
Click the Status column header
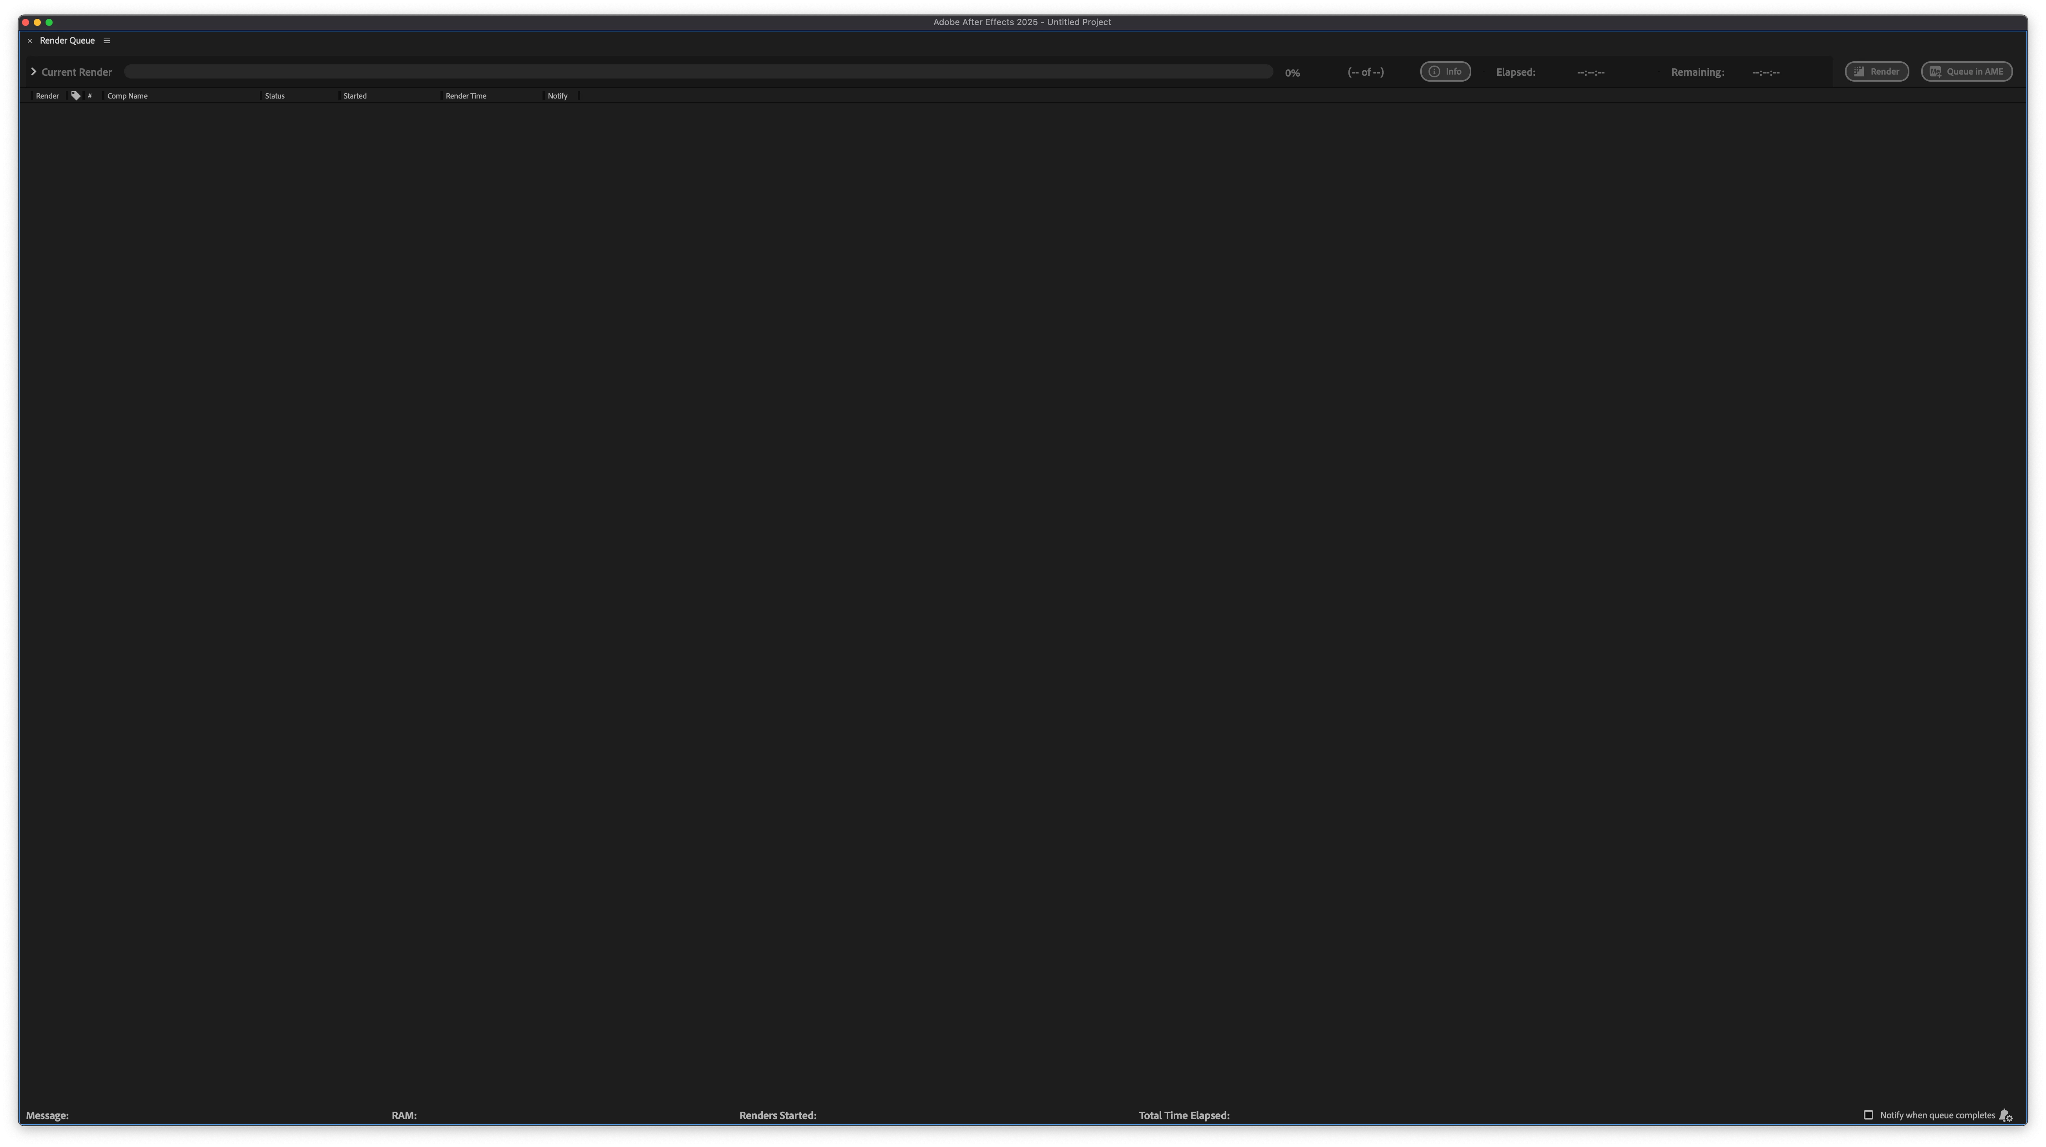275,96
